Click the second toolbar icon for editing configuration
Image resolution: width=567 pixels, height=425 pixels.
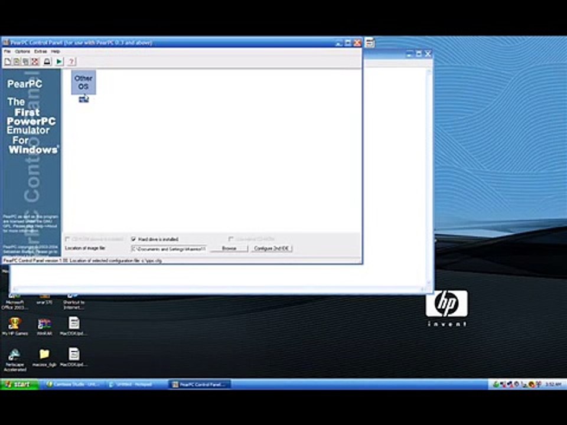coord(17,62)
